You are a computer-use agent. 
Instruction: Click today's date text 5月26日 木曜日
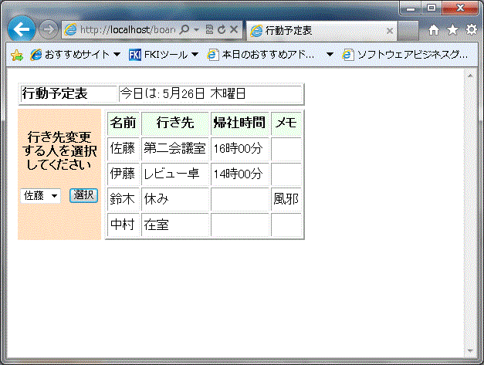coord(204,93)
